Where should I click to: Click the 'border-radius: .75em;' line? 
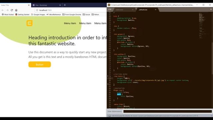tap(126, 28)
